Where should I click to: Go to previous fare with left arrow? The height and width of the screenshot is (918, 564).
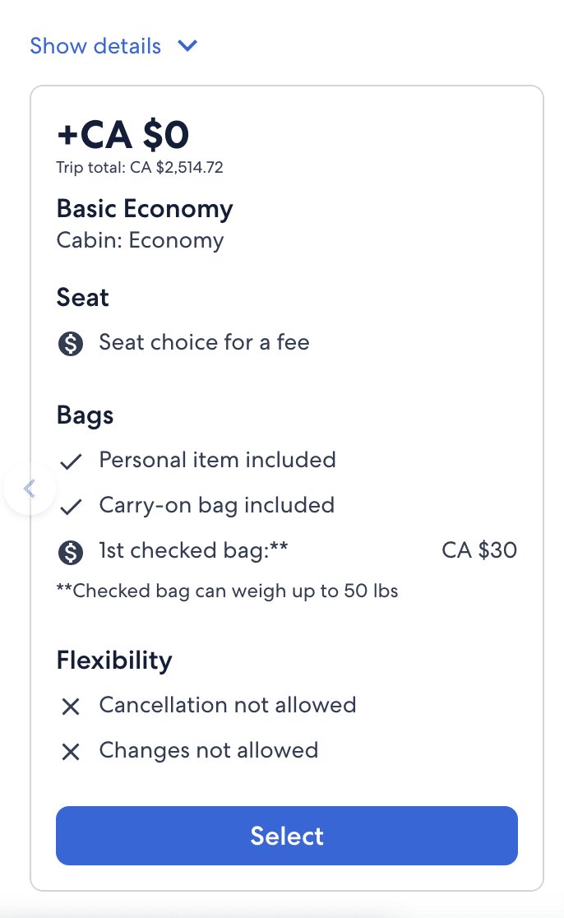[30, 489]
